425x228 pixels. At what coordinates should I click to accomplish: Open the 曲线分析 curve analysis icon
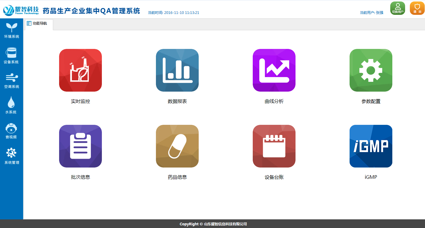coord(274,70)
